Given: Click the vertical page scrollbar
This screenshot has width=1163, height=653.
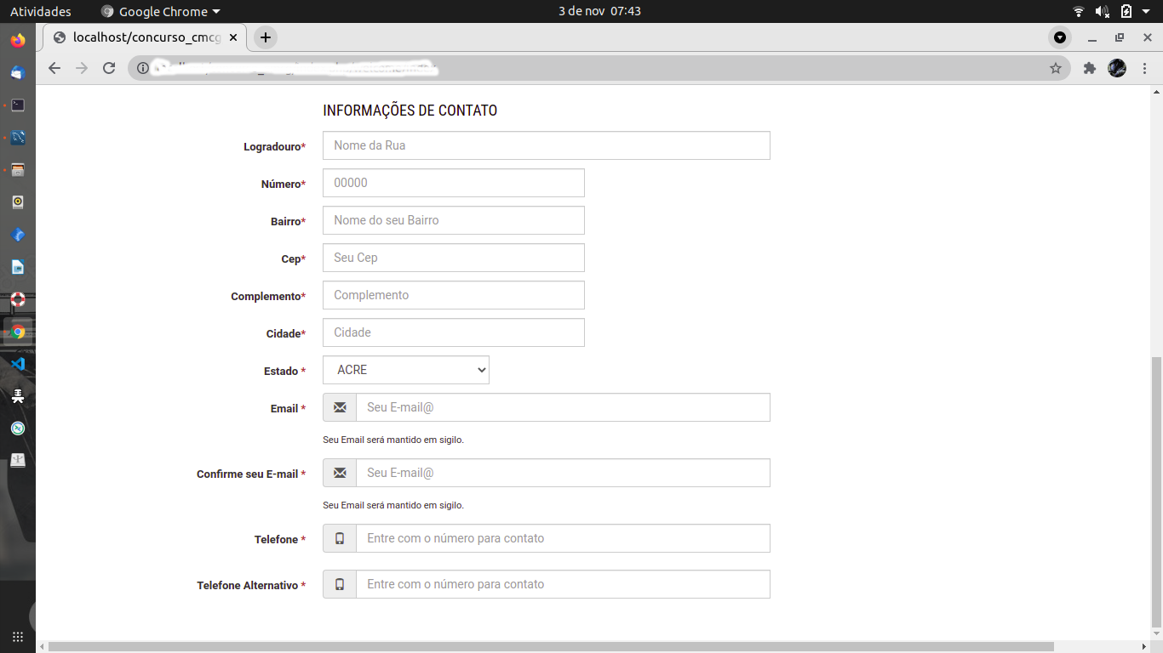Looking at the screenshot, I should 1155,491.
